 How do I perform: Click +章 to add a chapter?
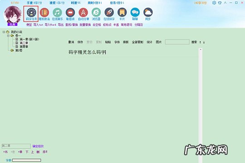(x=20, y=152)
